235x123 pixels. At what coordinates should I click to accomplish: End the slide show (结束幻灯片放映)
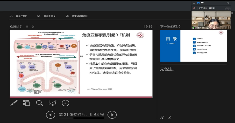click(x=80, y=16)
